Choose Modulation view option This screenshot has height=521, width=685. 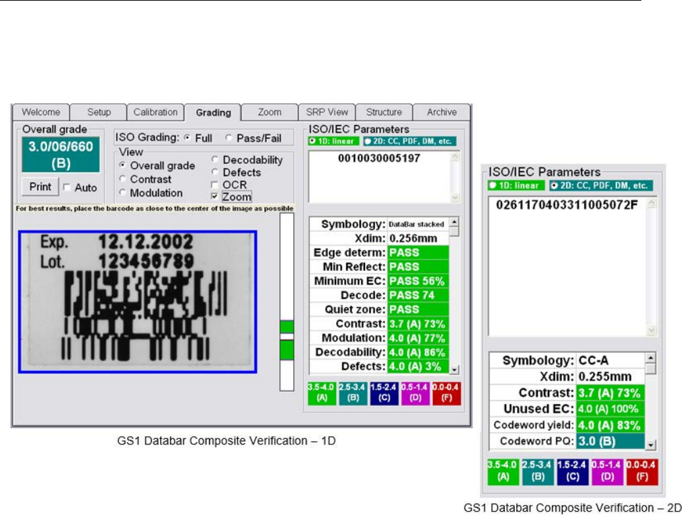click(x=122, y=192)
